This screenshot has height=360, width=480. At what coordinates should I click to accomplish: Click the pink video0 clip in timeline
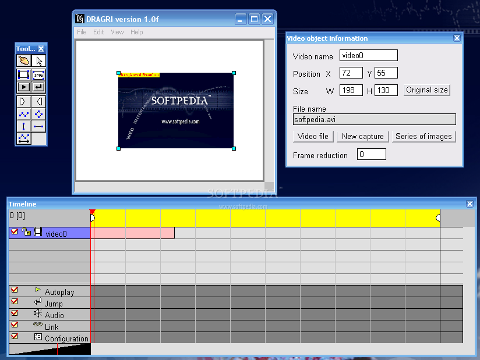pos(133,233)
